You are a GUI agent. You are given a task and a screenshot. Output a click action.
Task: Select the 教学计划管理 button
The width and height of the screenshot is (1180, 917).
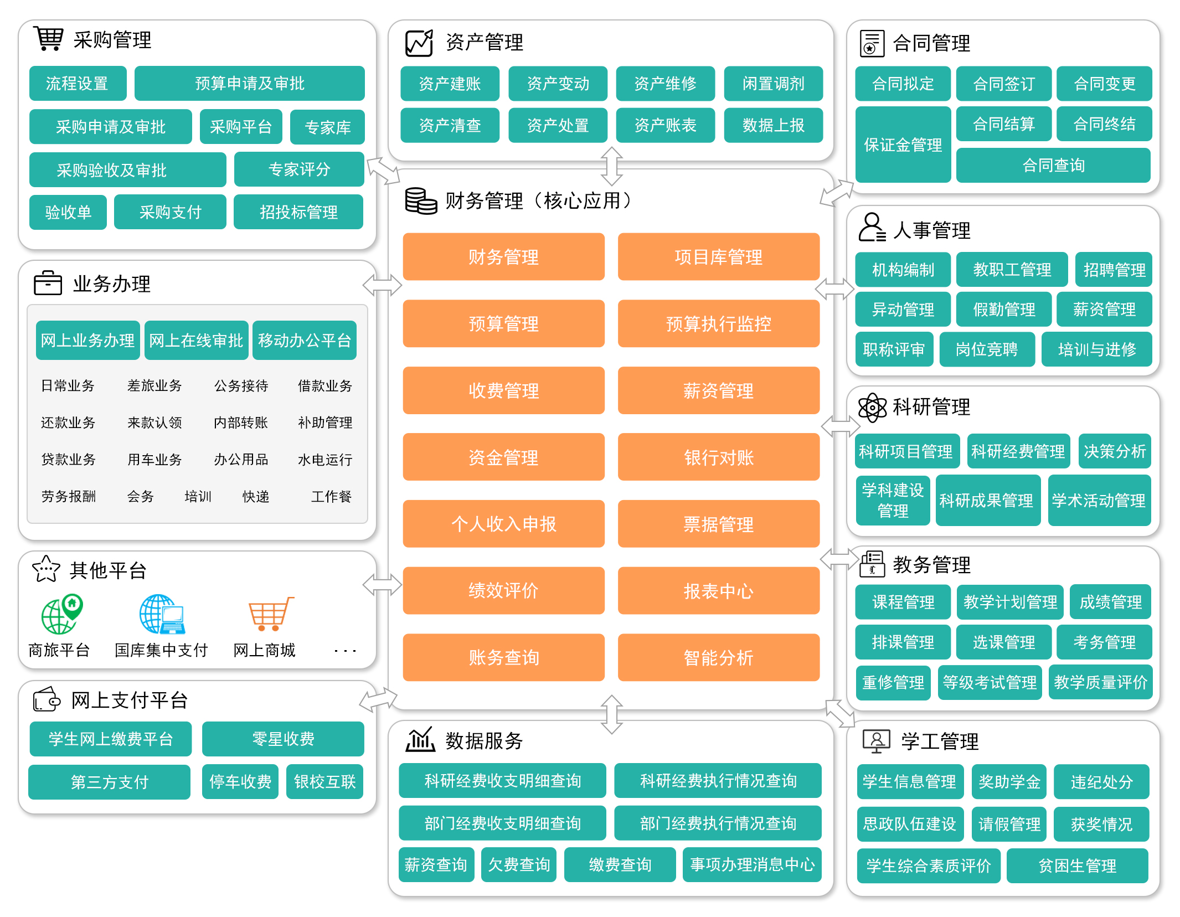click(x=1010, y=602)
